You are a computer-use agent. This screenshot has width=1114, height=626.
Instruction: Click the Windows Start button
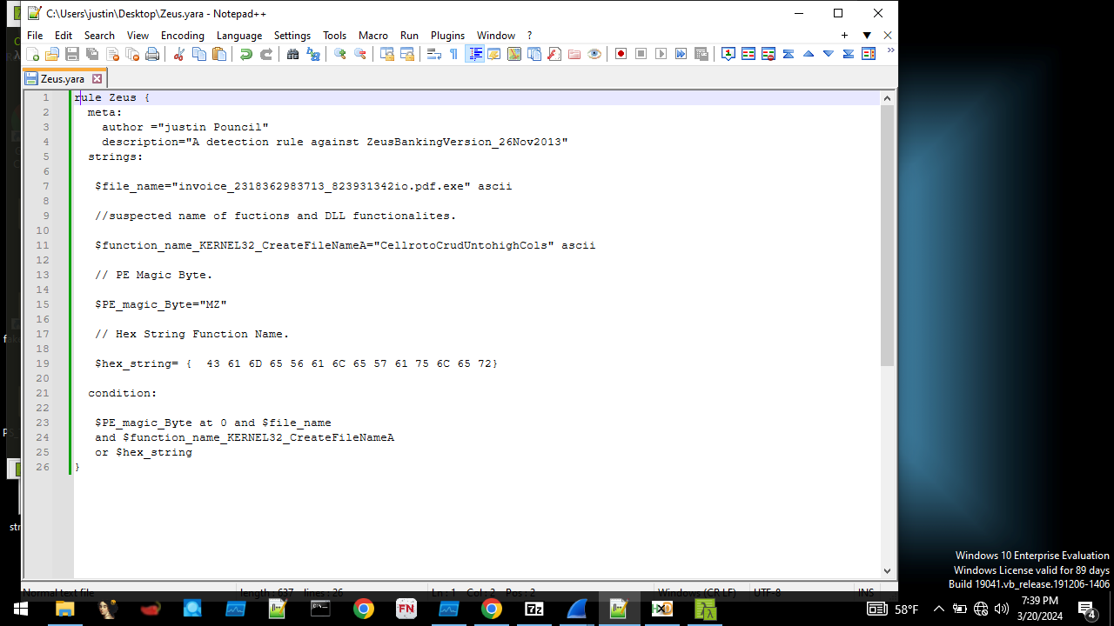[x=20, y=609]
